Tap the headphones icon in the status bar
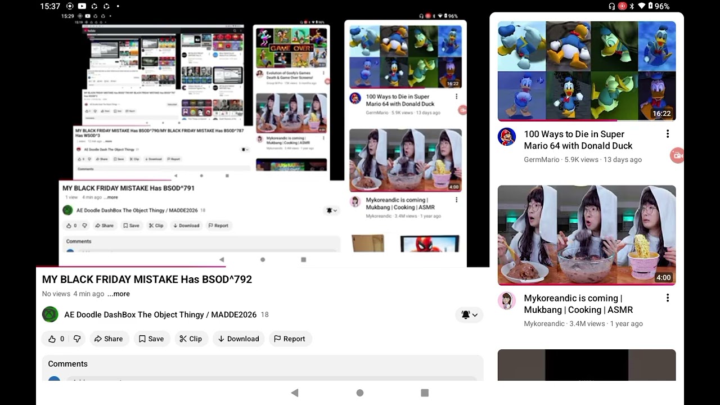 [x=612, y=6]
